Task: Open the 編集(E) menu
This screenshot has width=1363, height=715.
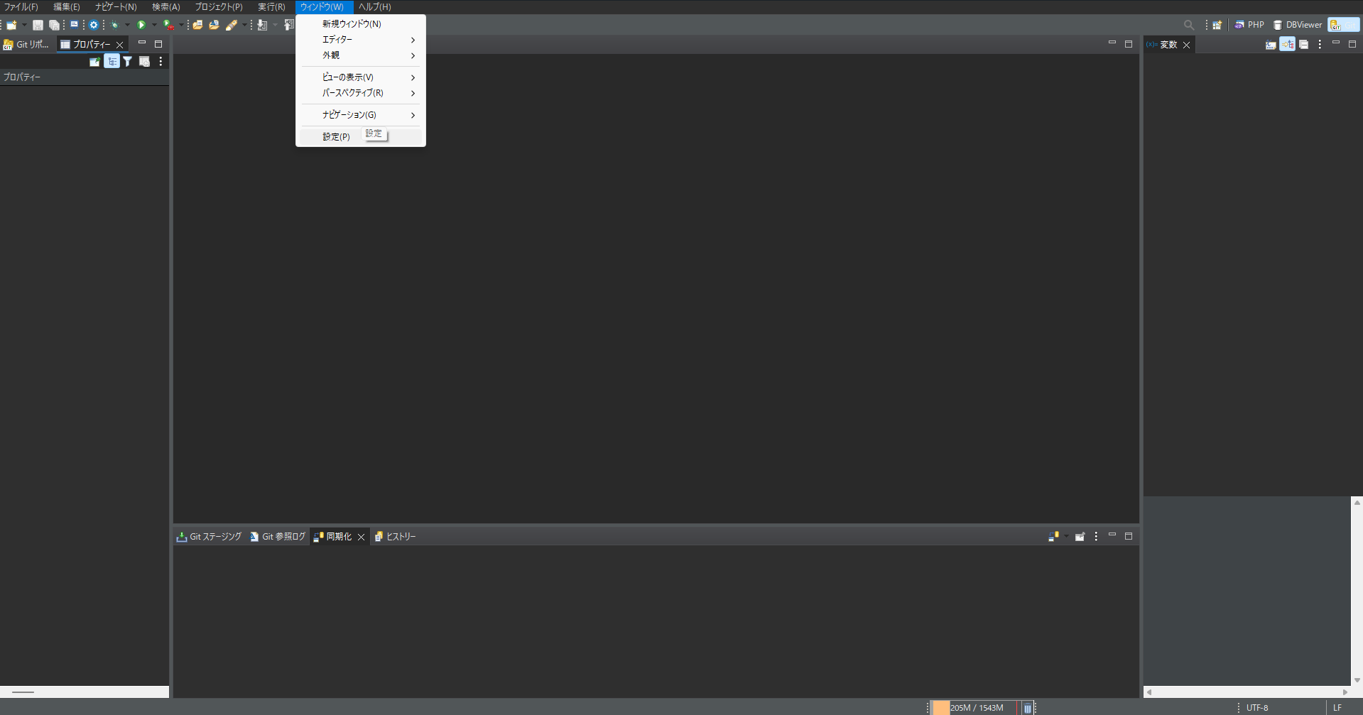Action: (x=67, y=7)
